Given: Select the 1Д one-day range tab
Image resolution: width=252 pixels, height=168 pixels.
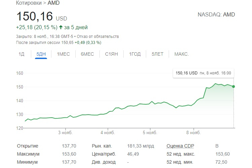Looking at the screenshot, I should coord(22,54).
